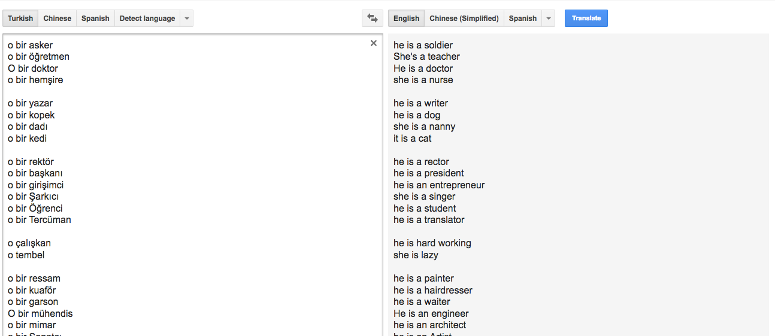Select Chinese as source language
This screenshot has height=336, width=775.
[x=57, y=19]
